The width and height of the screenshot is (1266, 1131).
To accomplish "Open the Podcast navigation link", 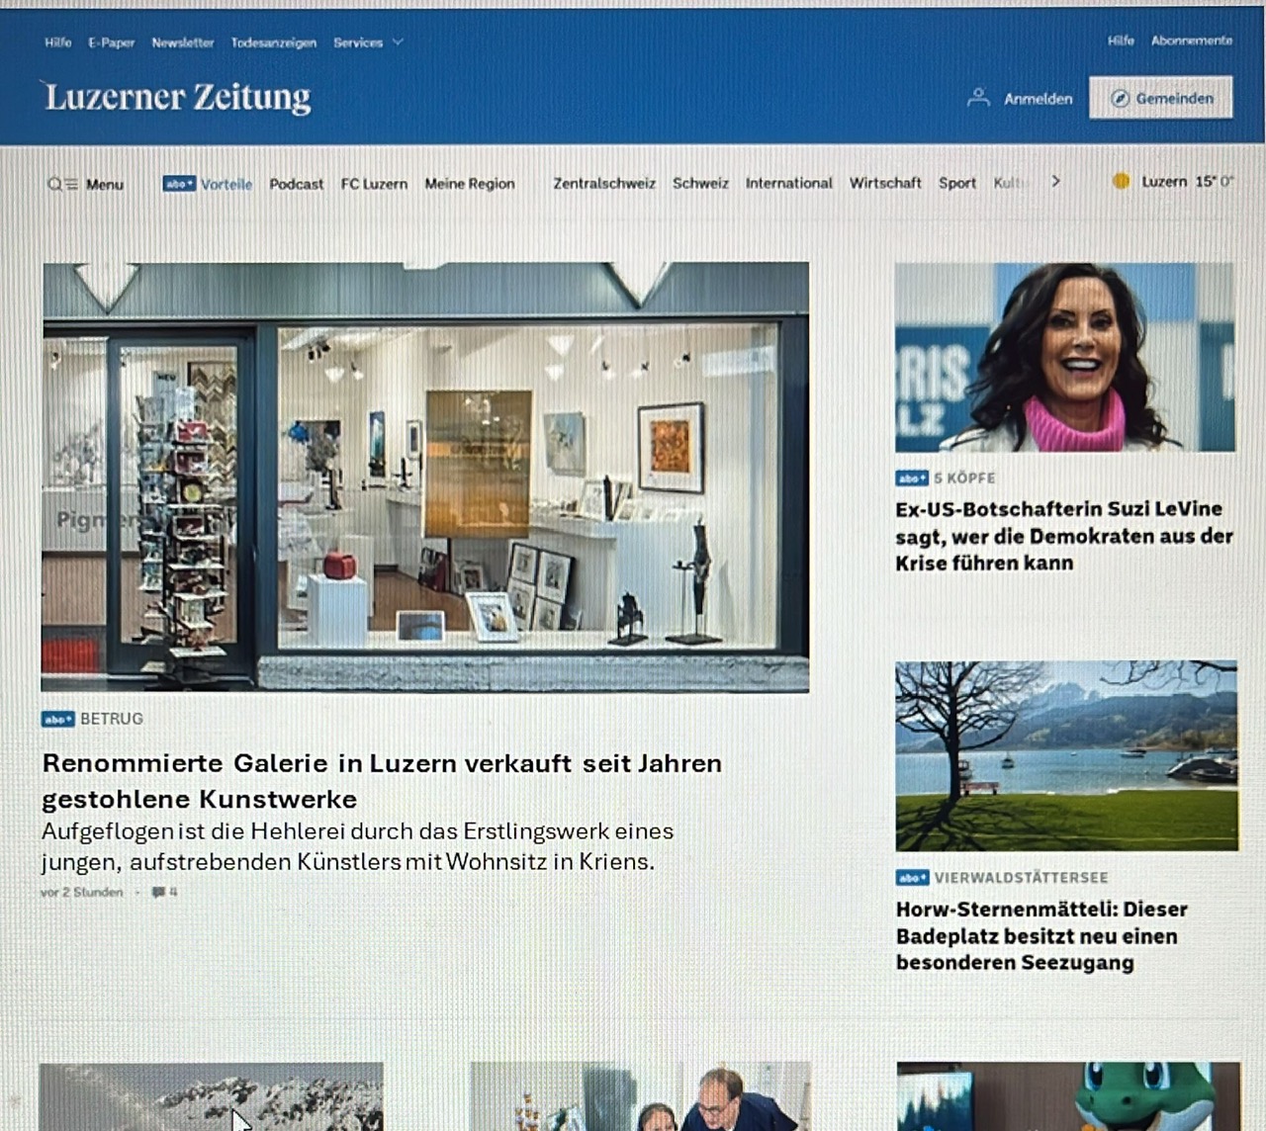I will 296,184.
